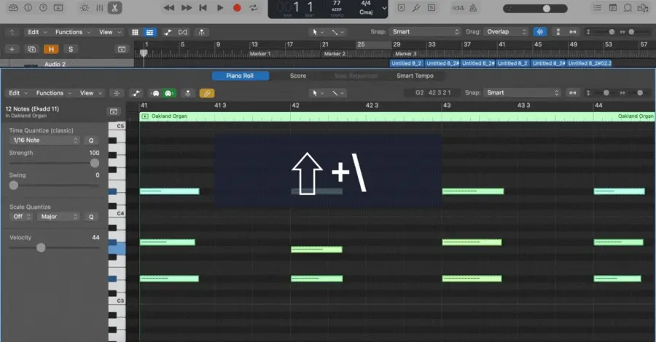Switch to the Piano Roll tab

click(240, 76)
